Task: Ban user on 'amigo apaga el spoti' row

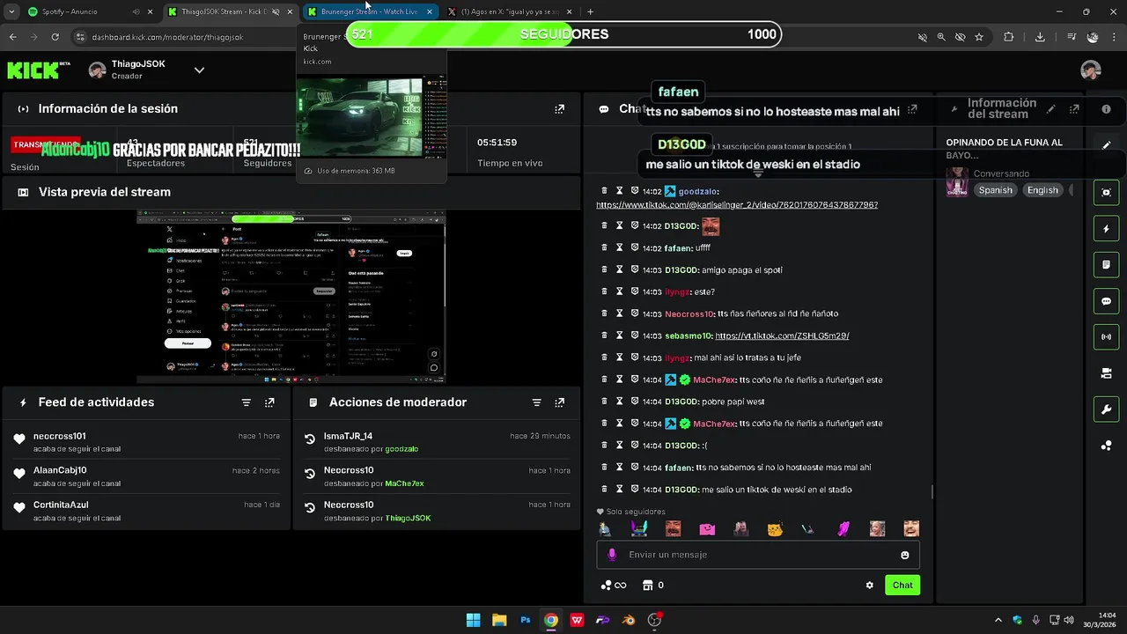Action: pyautogui.click(x=635, y=270)
